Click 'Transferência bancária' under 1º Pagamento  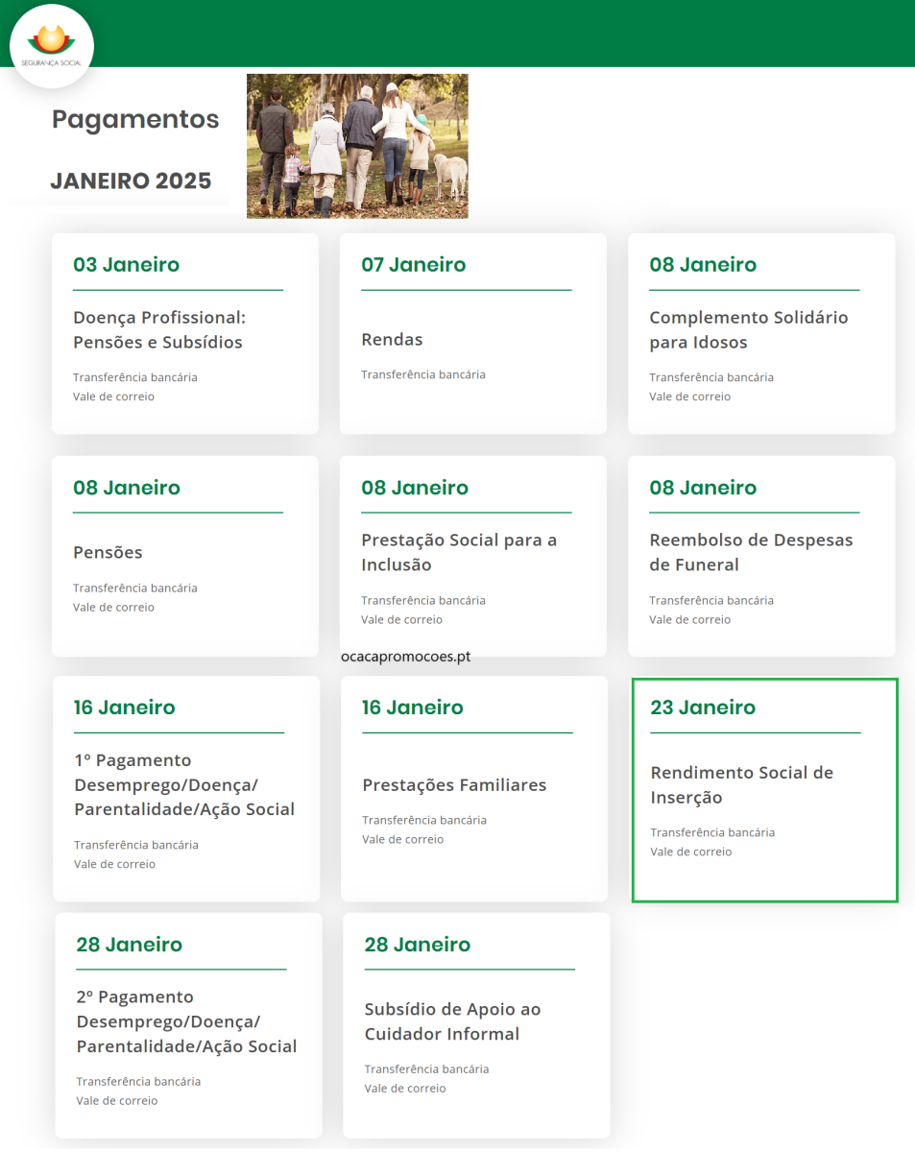point(136,845)
